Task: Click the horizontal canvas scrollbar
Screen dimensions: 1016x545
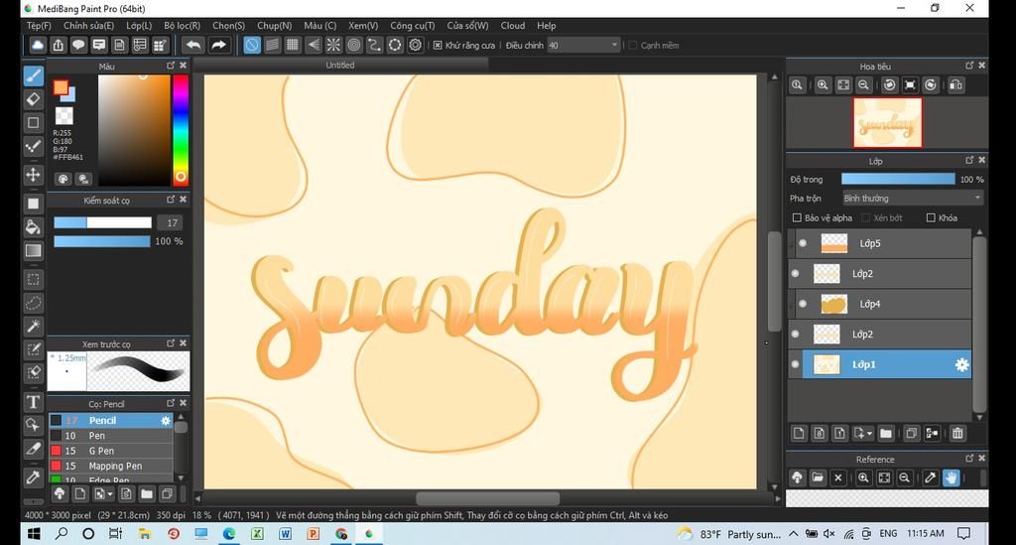Action: [487, 498]
